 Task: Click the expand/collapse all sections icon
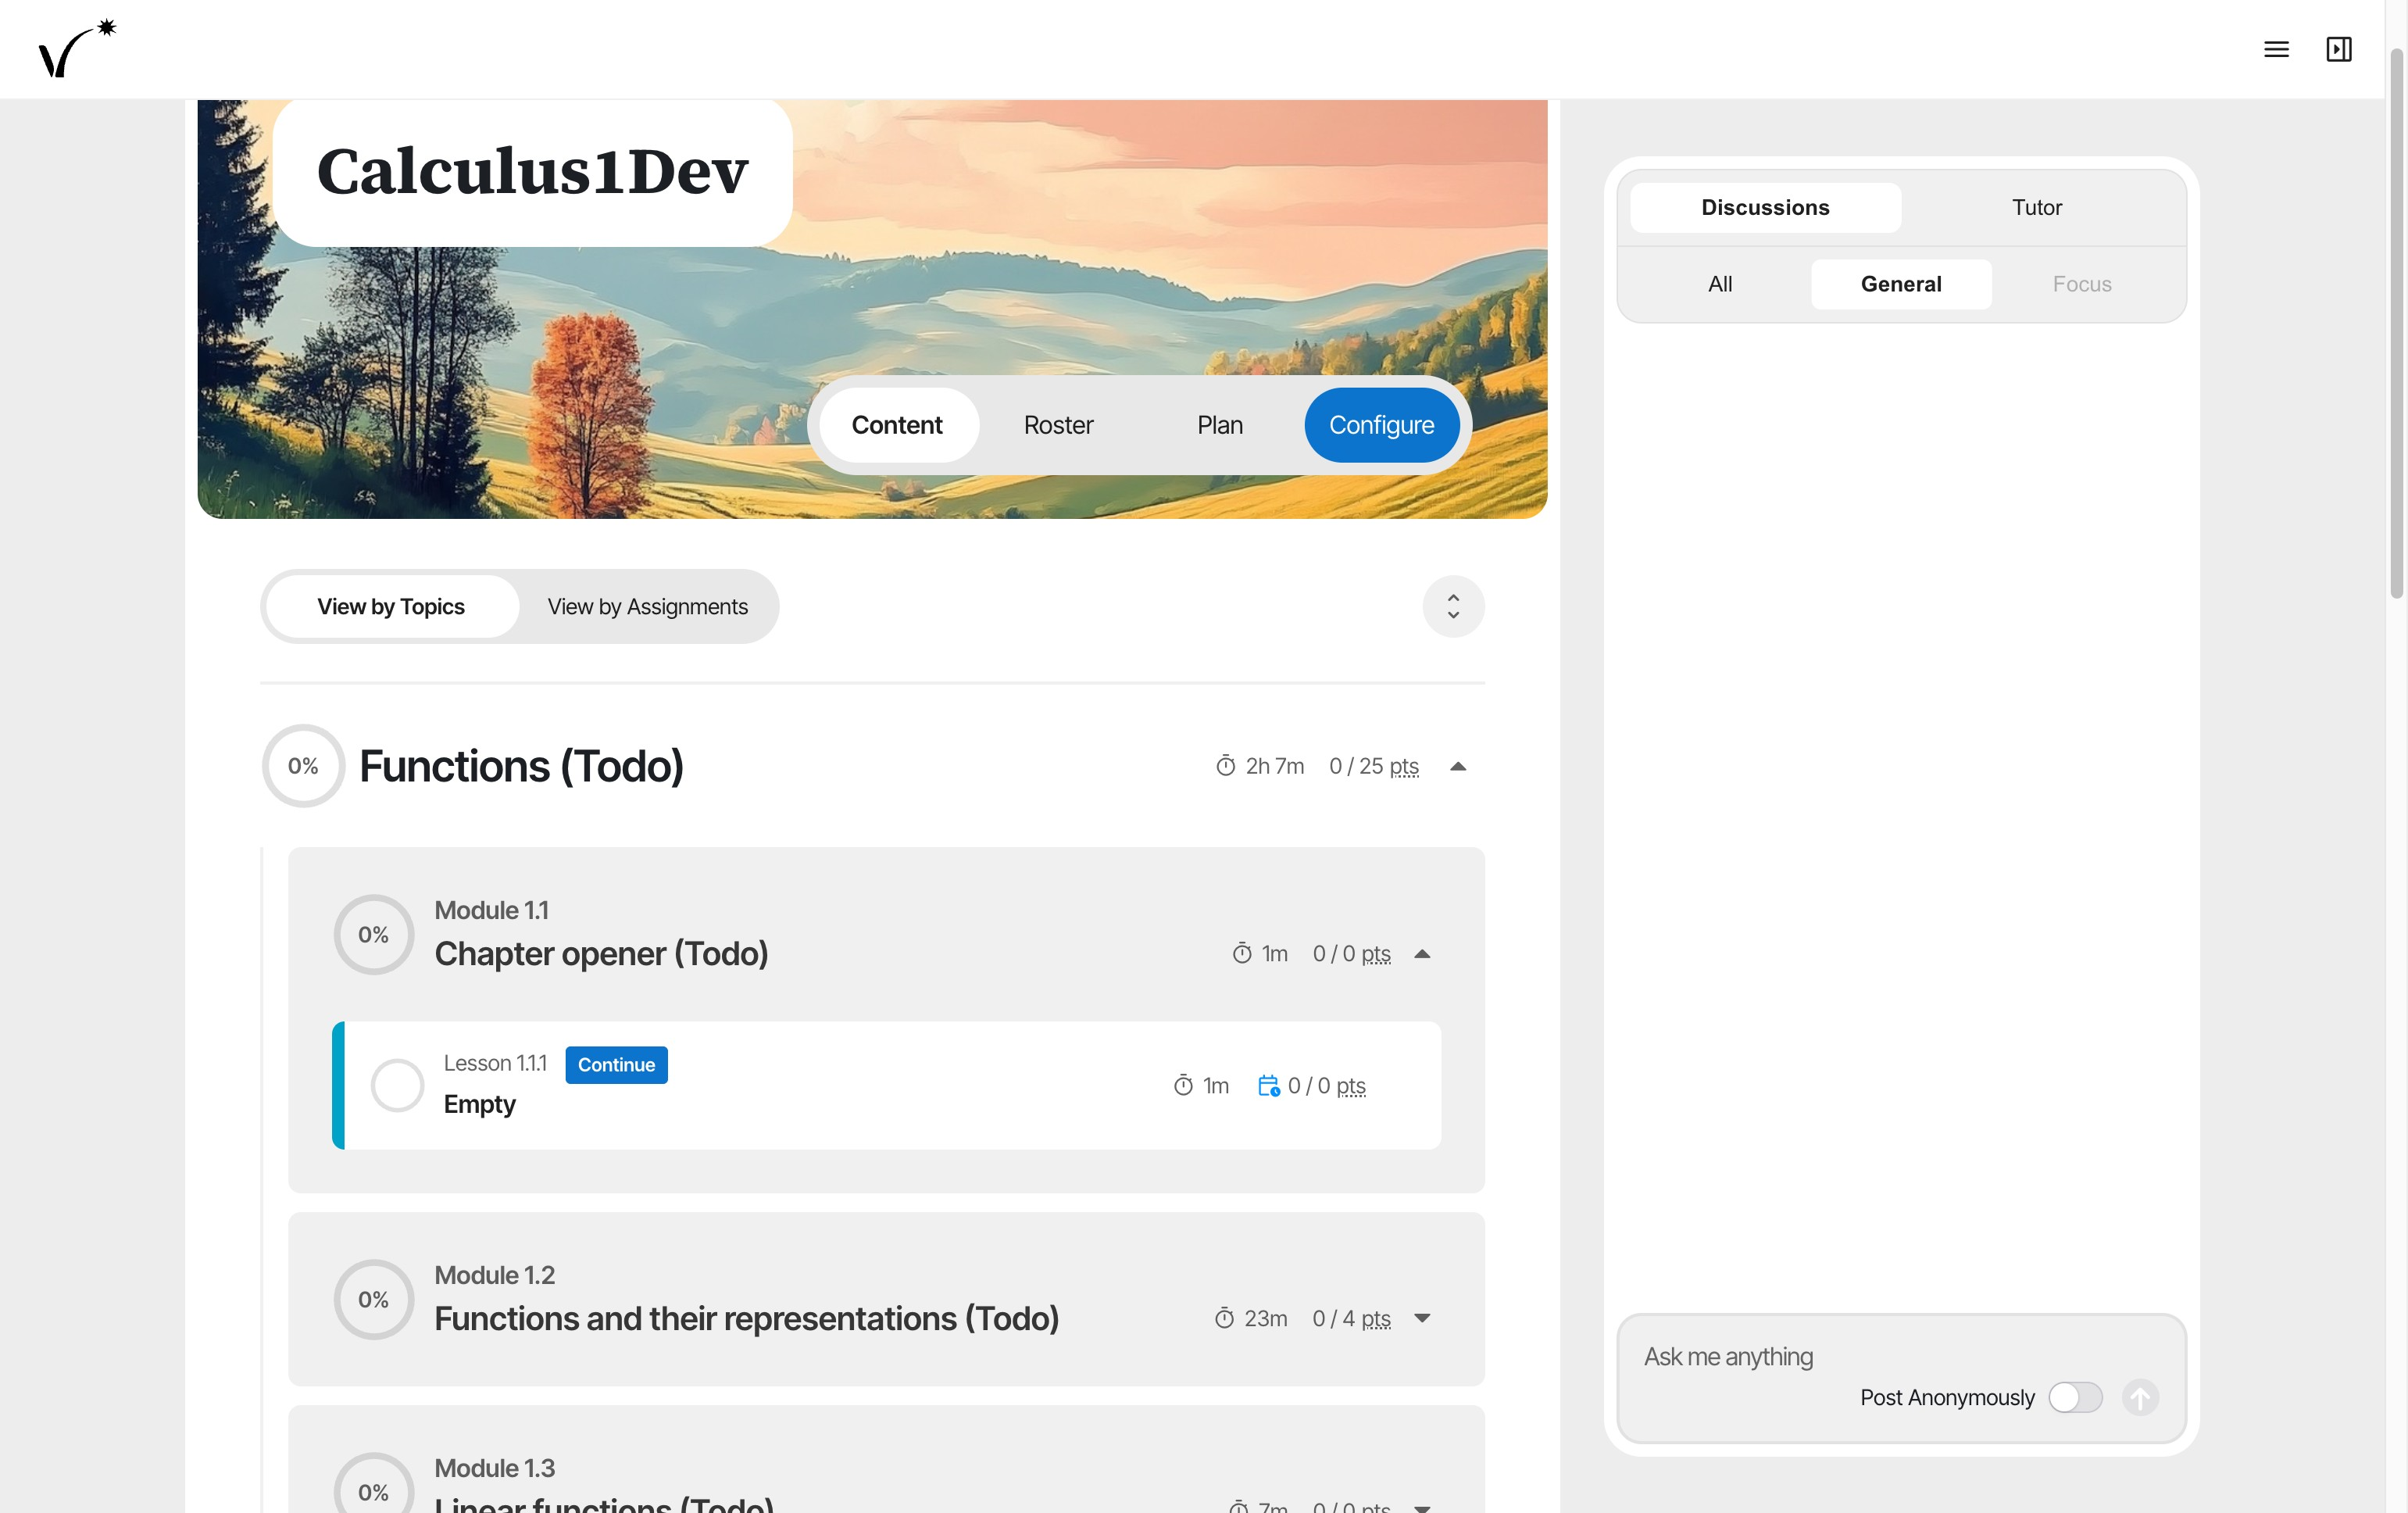click(1453, 606)
